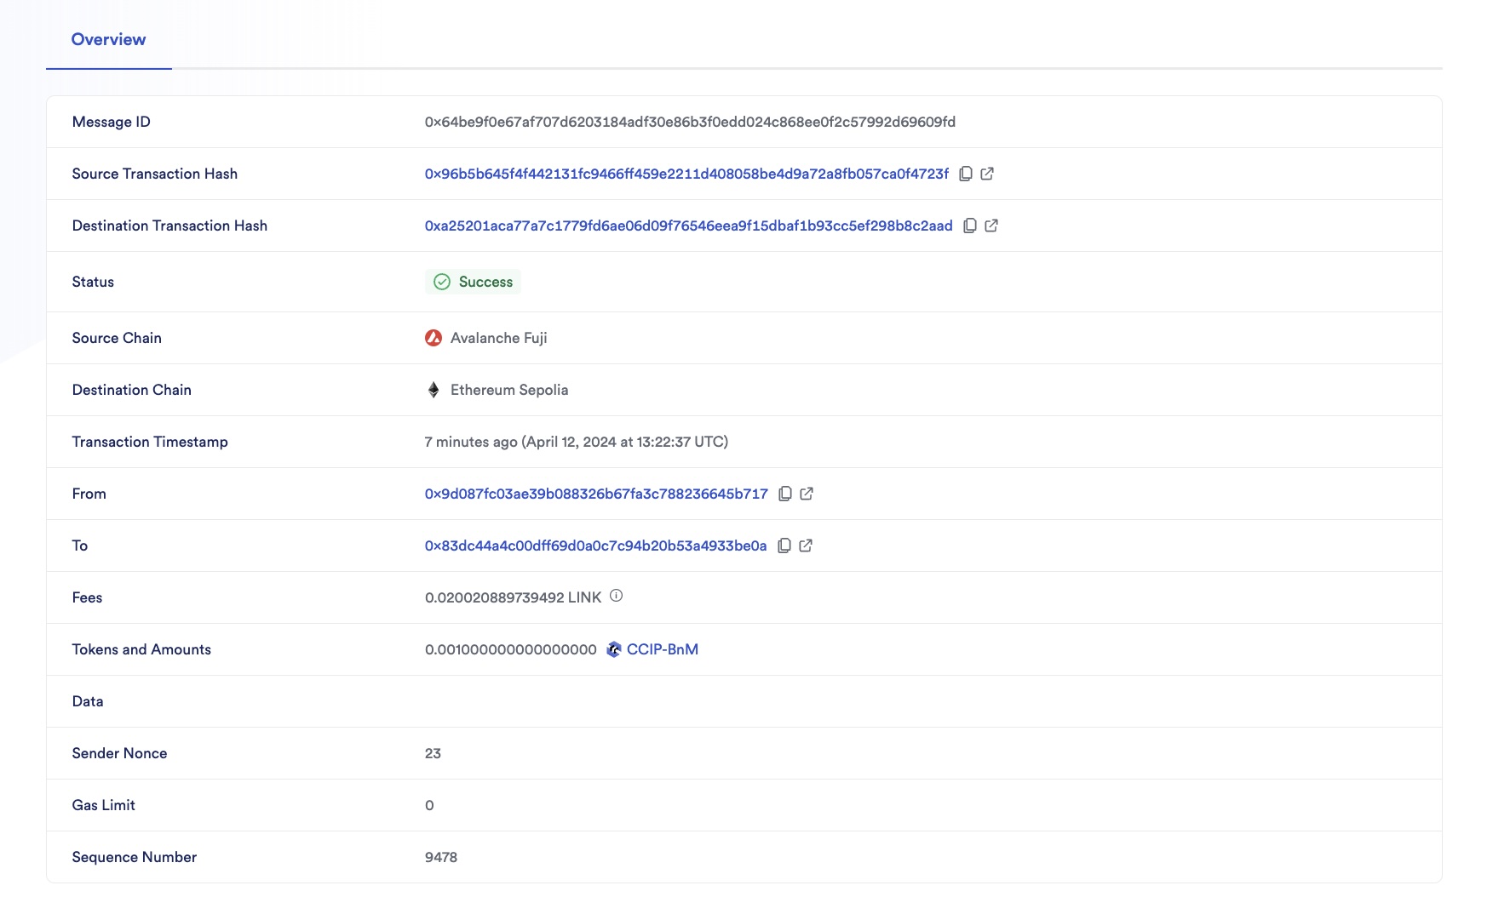
Task: Open the Fees info tooltip icon
Action: tap(616, 597)
